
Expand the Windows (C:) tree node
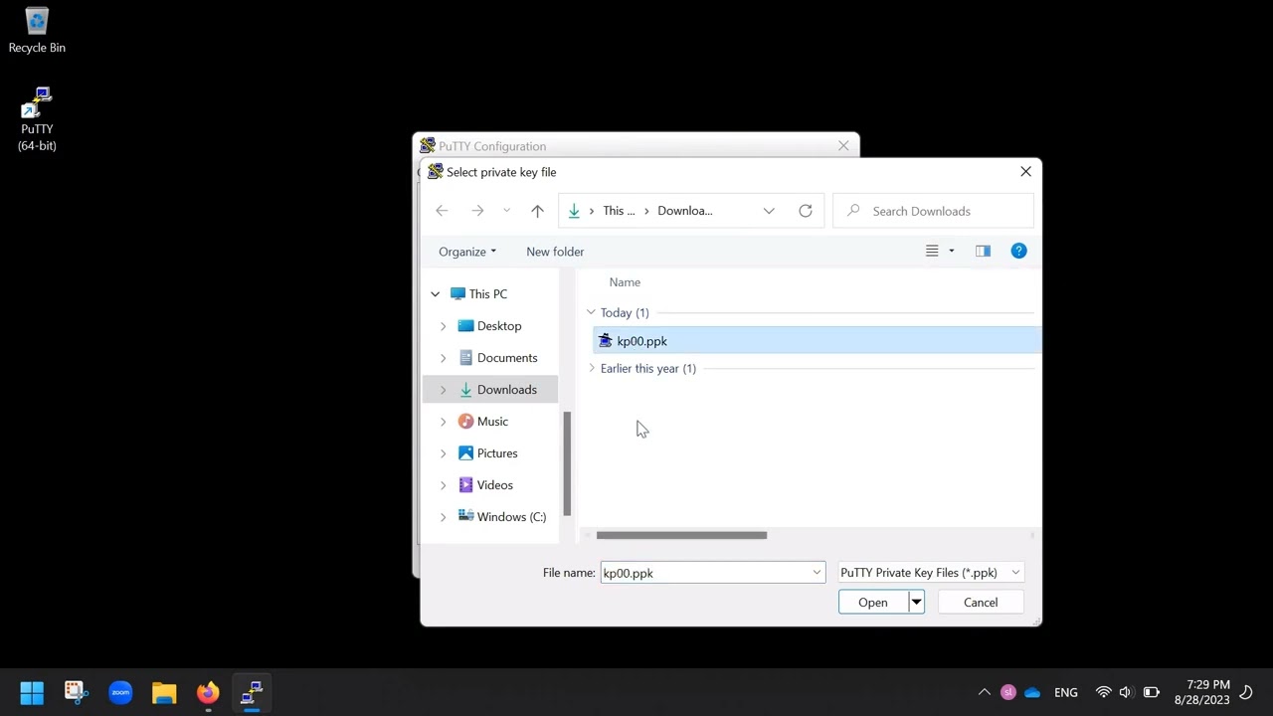click(444, 517)
